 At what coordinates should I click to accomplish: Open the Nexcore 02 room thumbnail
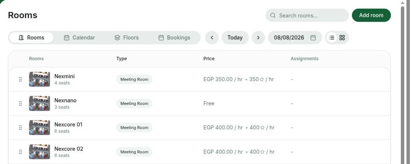(x=39, y=152)
